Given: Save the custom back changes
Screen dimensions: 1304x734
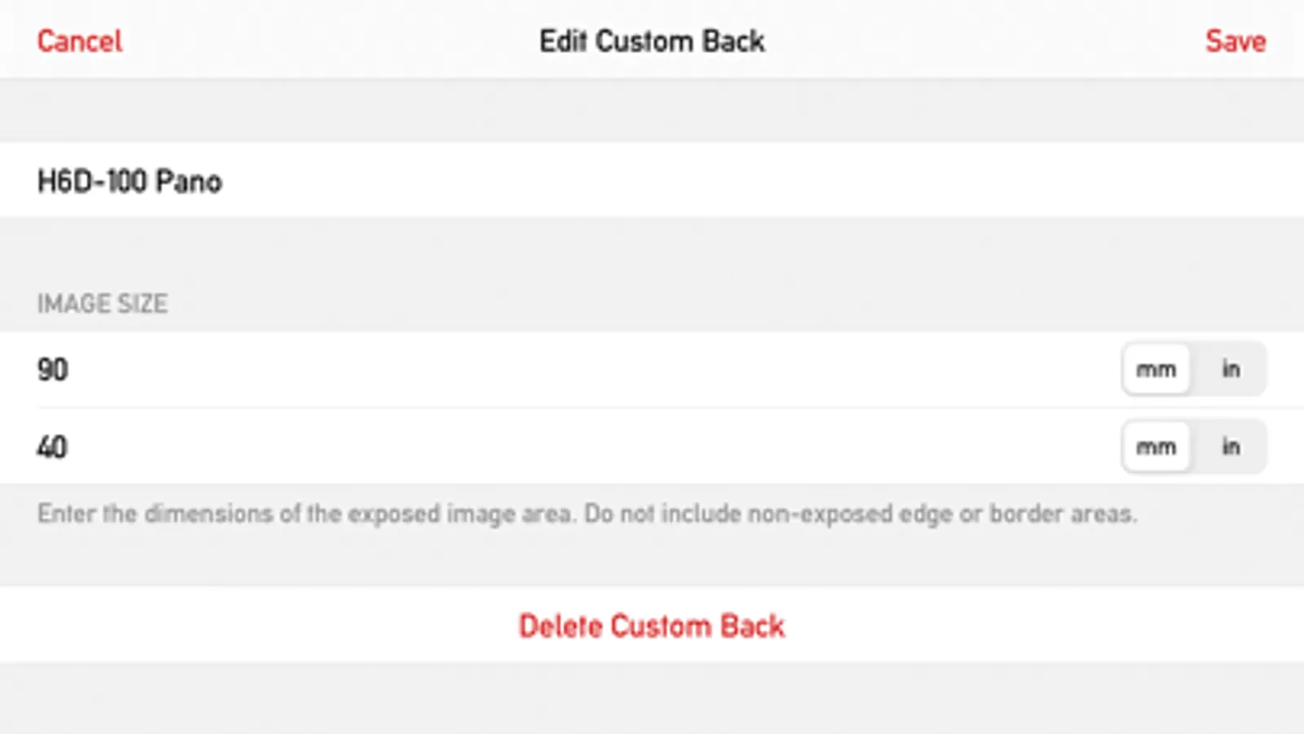Looking at the screenshot, I should click(x=1235, y=41).
